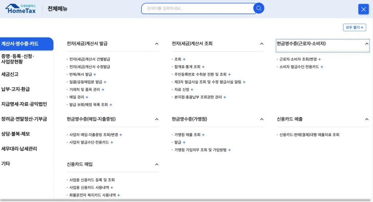Collapse 신용카드 매입 section chevron
Screen dimensions: 373x202
point(157,164)
